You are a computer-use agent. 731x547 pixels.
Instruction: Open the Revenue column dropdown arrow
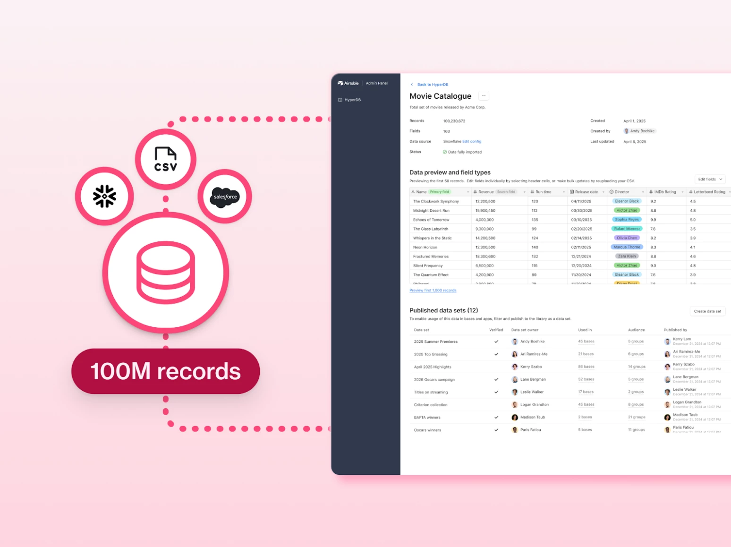(x=525, y=192)
